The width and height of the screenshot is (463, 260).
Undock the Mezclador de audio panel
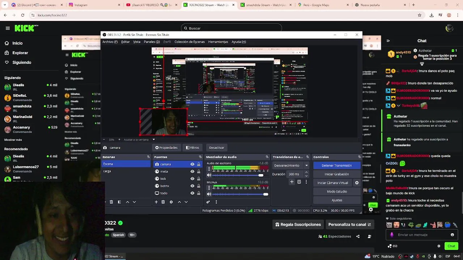(267, 157)
